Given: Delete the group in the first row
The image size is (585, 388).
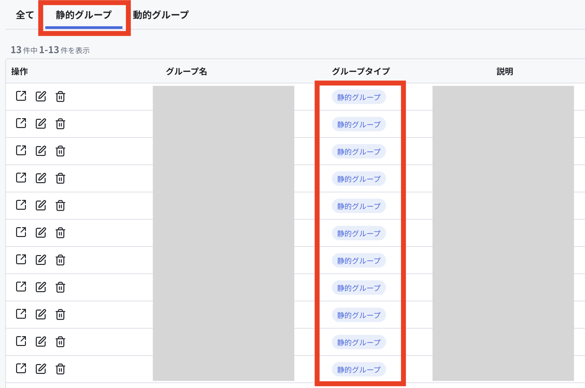Looking at the screenshot, I should pyautogui.click(x=60, y=97).
